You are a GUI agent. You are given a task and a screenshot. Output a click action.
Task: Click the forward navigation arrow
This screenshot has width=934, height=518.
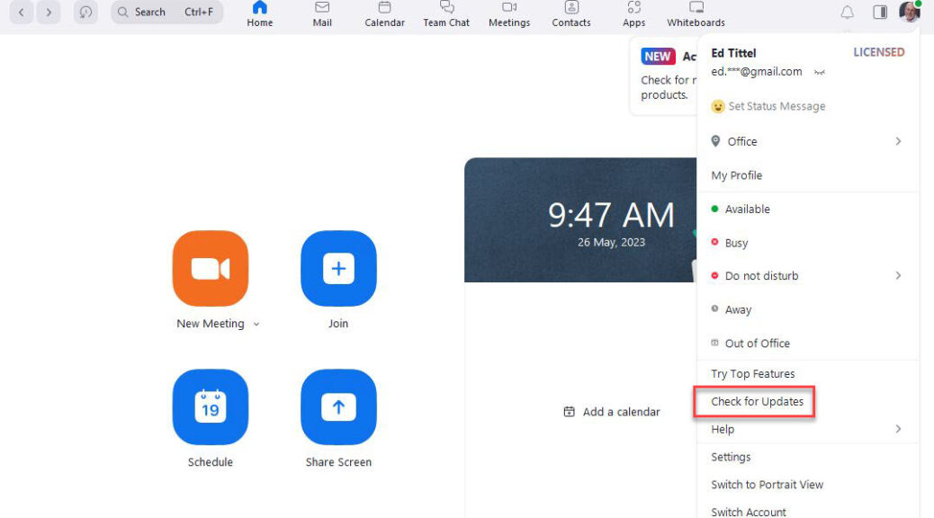tap(49, 12)
